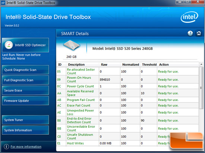The width and height of the screenshot is (205, 153).
Task: Click threshold value 10
Action: coord(142,93)
